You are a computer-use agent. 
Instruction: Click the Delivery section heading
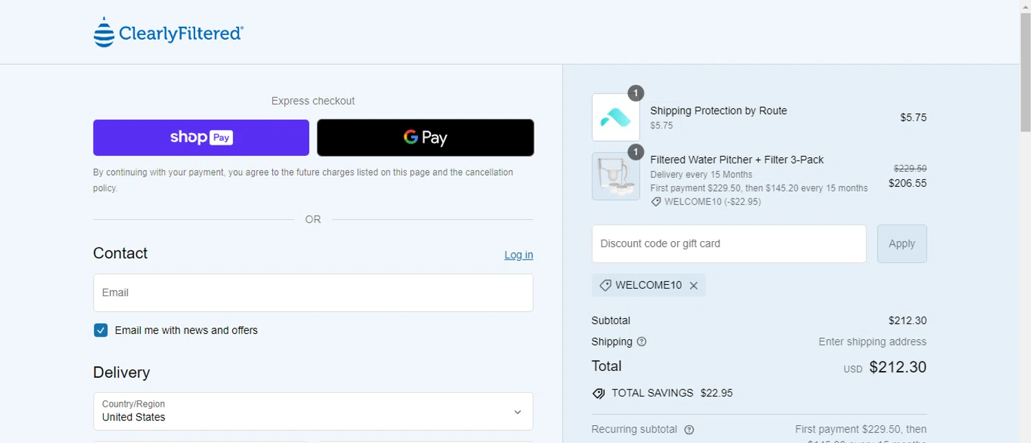click(122, 373)
